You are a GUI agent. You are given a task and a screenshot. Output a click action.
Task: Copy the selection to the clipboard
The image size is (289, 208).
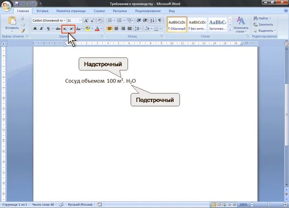(22, 24)
